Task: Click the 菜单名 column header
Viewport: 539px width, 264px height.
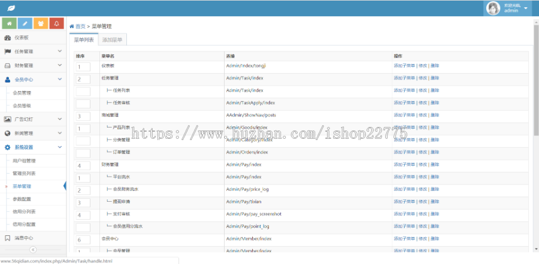Action: click(x=107, y=56)
